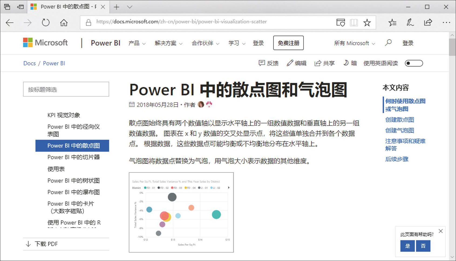Open the favorites hub icon
The image size is (456, 261).
pos(392,22)
